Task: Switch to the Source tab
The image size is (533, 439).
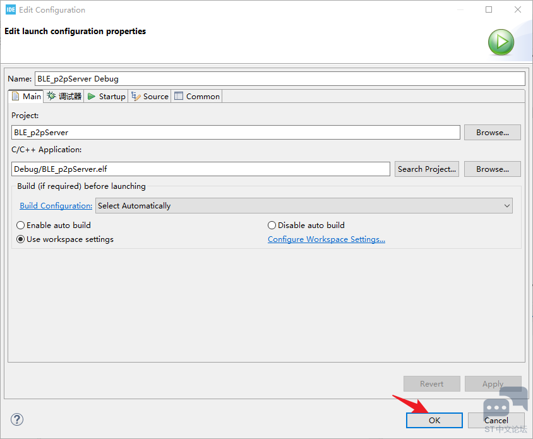Action: pos(150,97)
